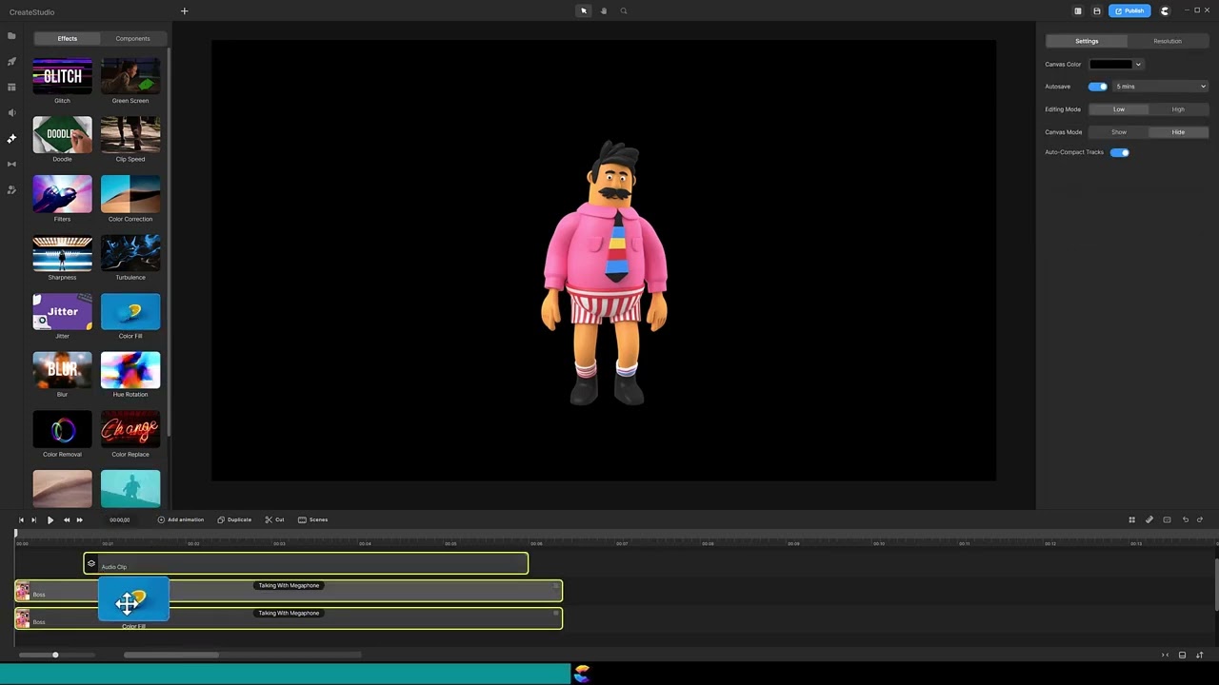The width and height of the screenshot is (1219, 685).
Task: Set Editing Mode to Low
Action: (1119, 109)
